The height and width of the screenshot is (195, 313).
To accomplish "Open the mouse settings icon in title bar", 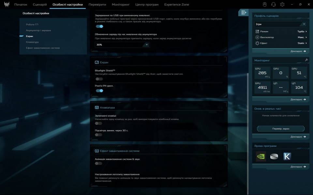I will [x=265, y=5].
